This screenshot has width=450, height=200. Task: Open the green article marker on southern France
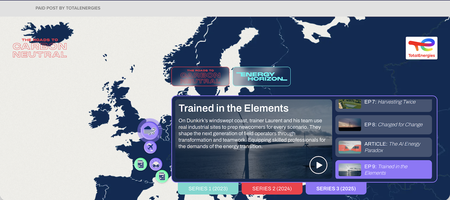pos(162,176)
